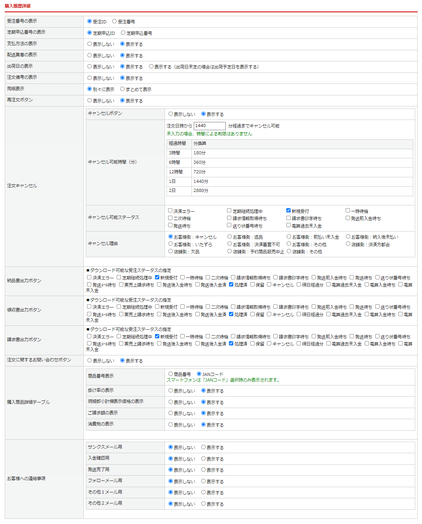Viewport: 422px width, 524px height.
Task: Check 決済エラー in キャンセル可能ステータス
Action: 170,211
